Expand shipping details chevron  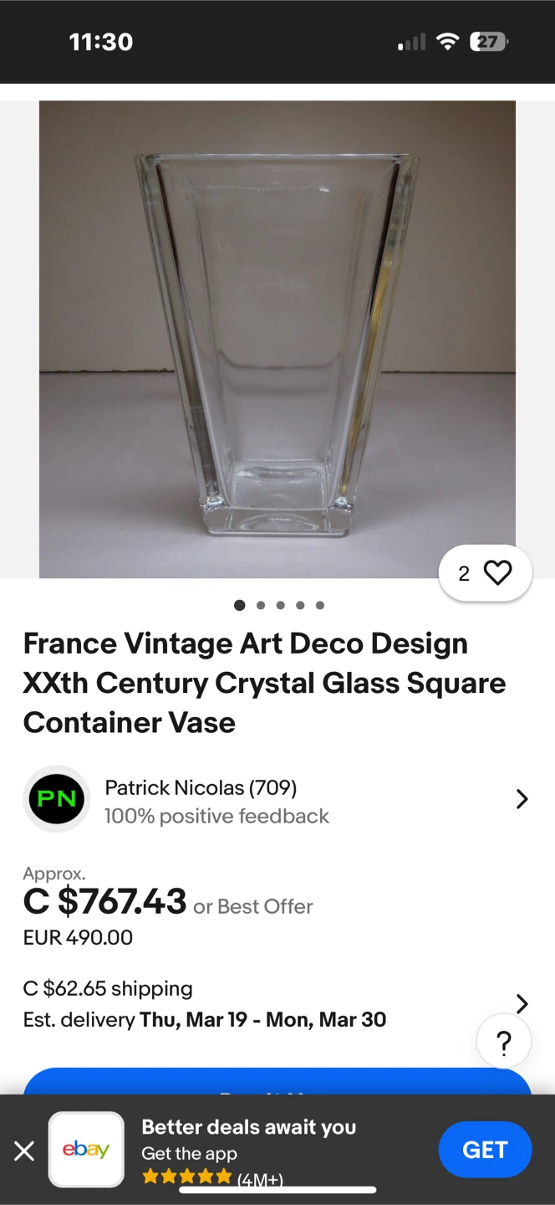coord(522,1003)
